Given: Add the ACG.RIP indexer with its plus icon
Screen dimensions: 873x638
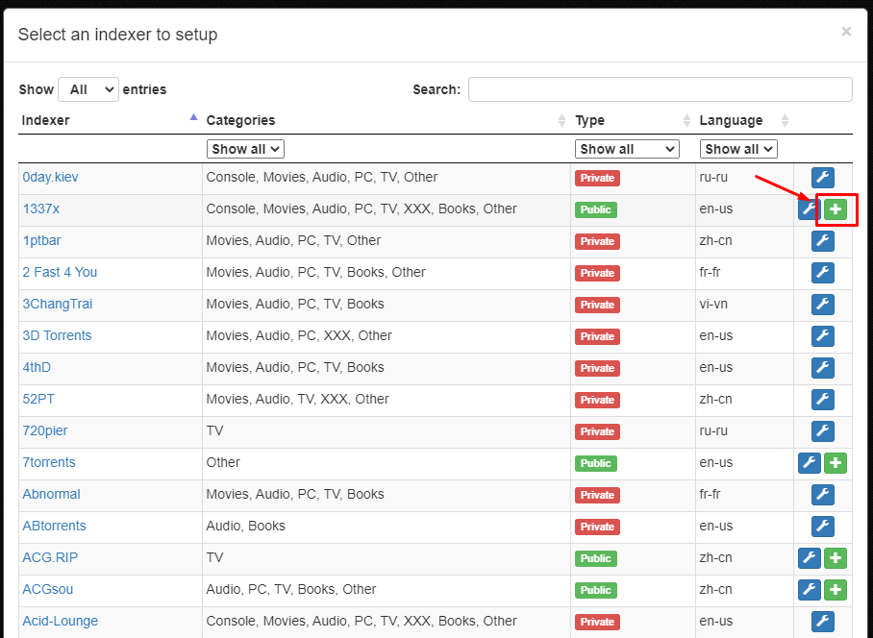Looking at the screenshot, I should point(836,557).
